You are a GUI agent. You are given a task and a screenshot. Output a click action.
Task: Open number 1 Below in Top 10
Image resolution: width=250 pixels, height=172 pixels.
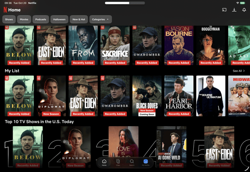coord(28,147)
